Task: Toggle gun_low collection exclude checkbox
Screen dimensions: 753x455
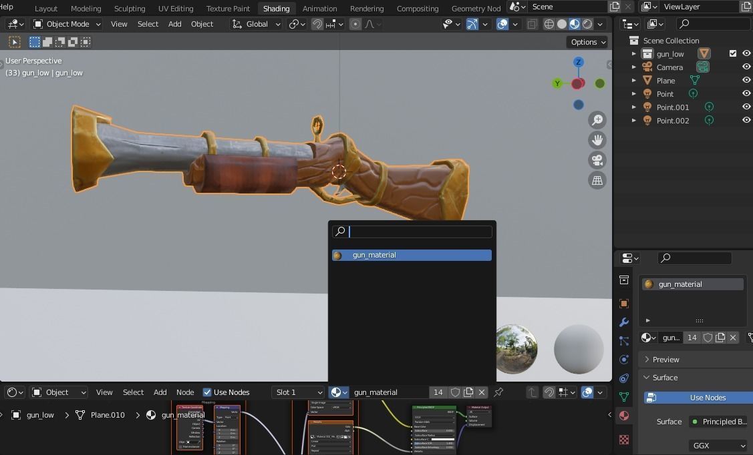Action: pos(733,53)
